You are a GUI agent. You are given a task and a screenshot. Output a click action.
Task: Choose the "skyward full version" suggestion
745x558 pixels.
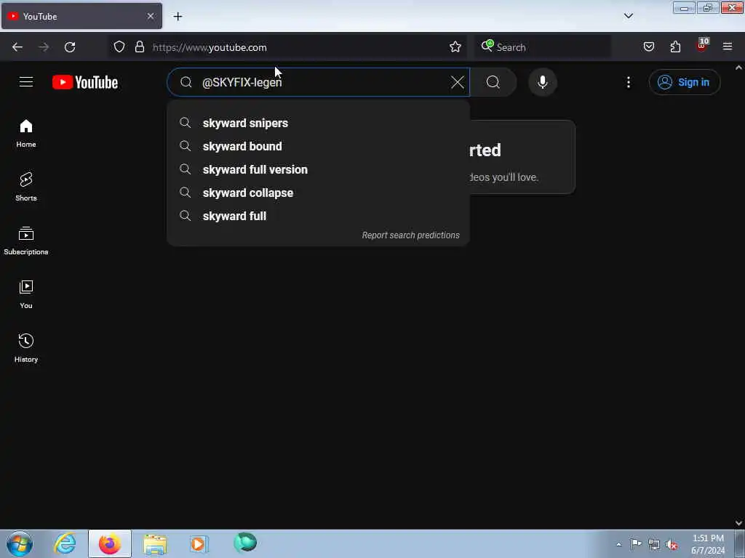pyautogui.click(x=319, y=169)
